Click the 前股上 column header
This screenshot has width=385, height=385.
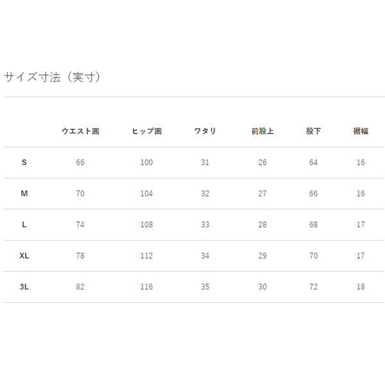click(262, 132)
